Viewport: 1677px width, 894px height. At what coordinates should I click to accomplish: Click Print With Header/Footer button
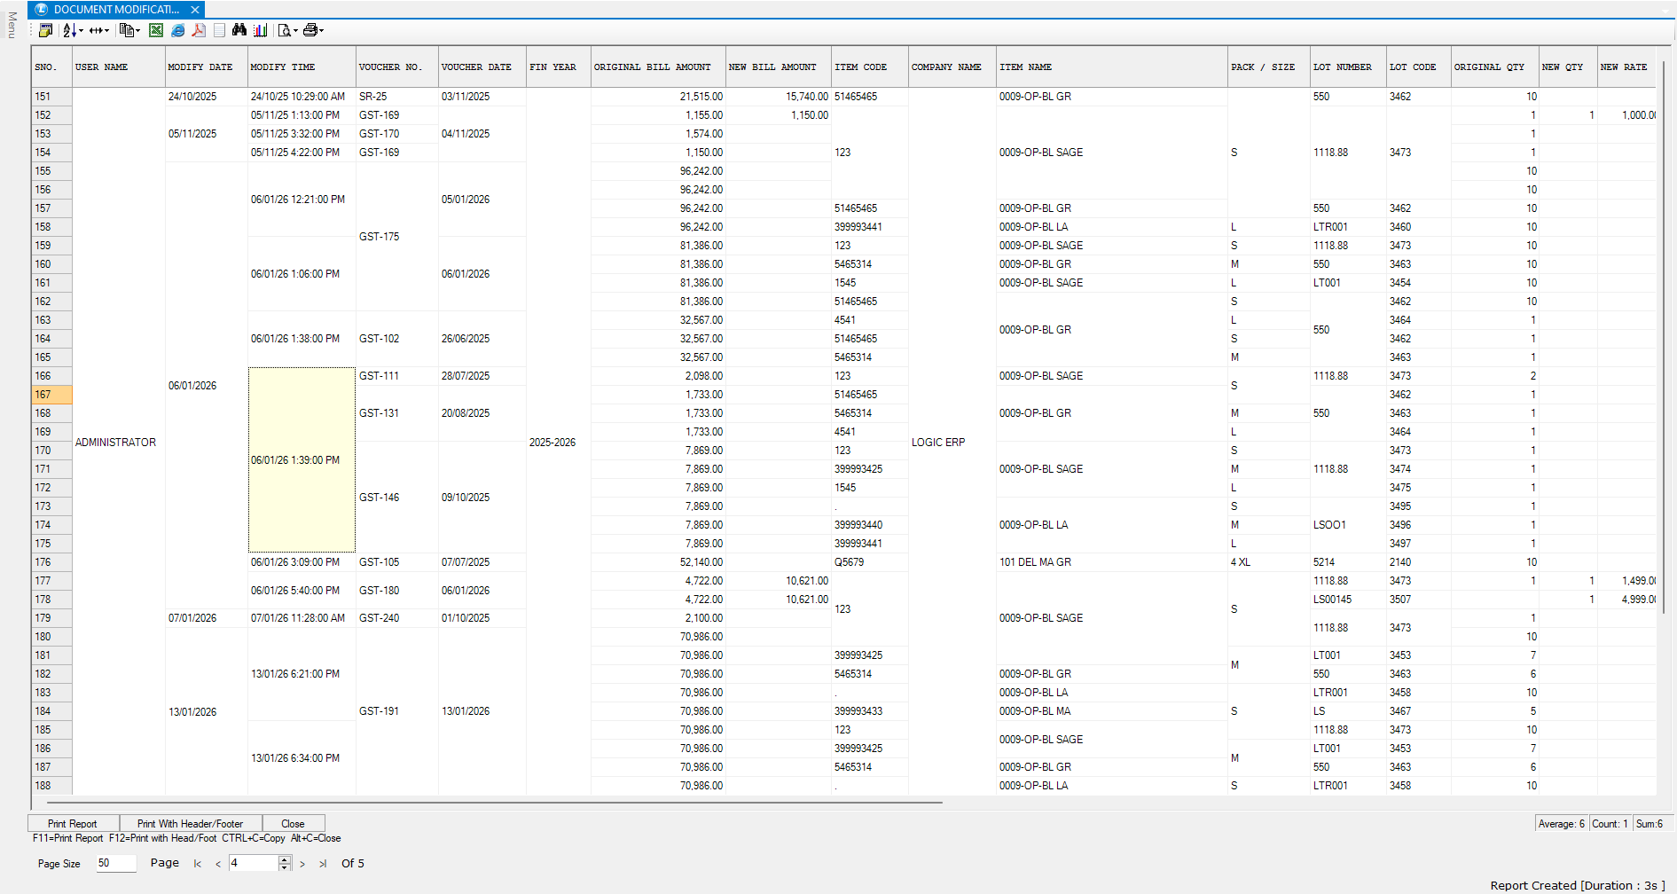tap(190, 823)
